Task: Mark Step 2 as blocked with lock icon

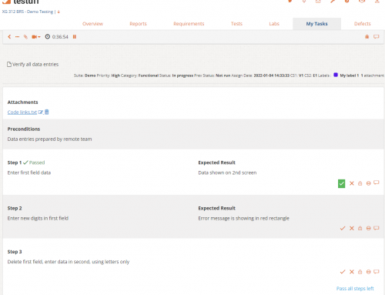Action: coord(360,228)
